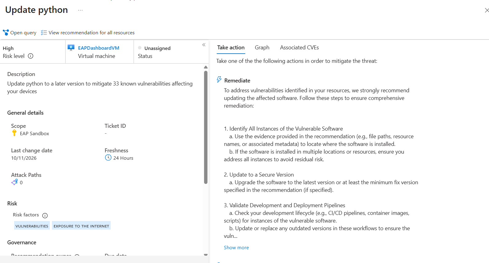Open the ellipsis menu next to Update python

point(80,10)
